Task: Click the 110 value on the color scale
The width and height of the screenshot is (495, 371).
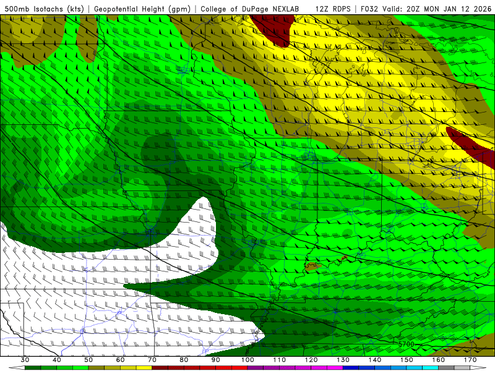Action: [x=280, y=360]
